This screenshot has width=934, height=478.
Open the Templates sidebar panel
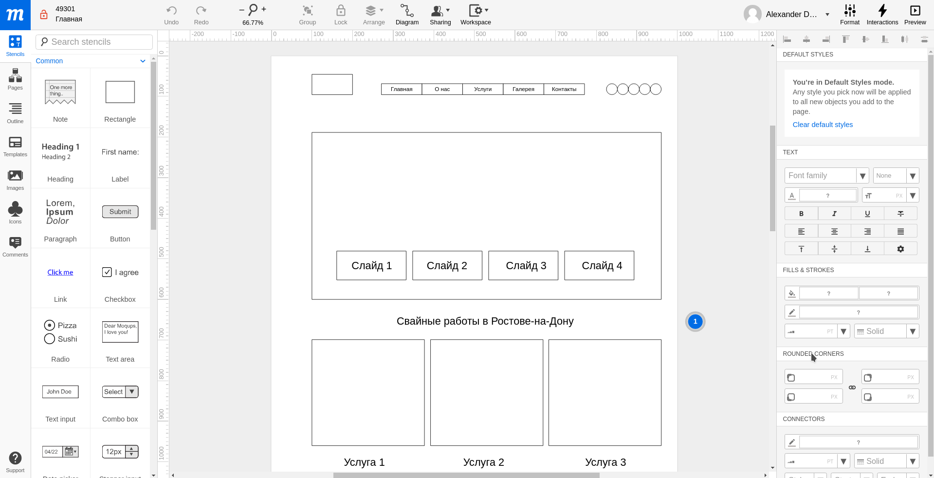pos(15,147)
